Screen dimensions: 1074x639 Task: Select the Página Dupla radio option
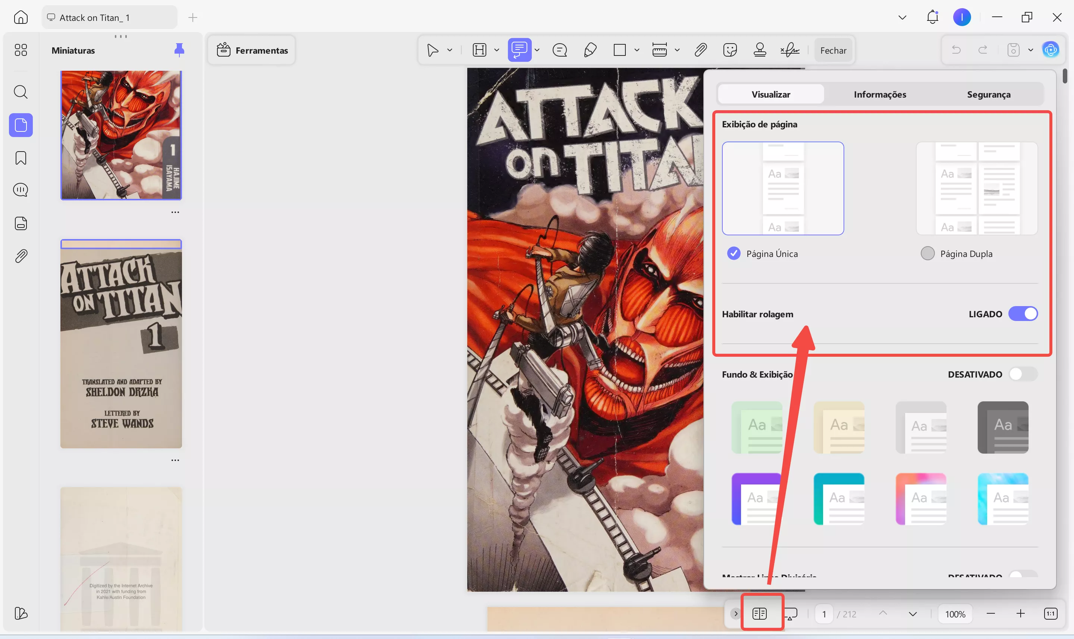click(927, 253)
